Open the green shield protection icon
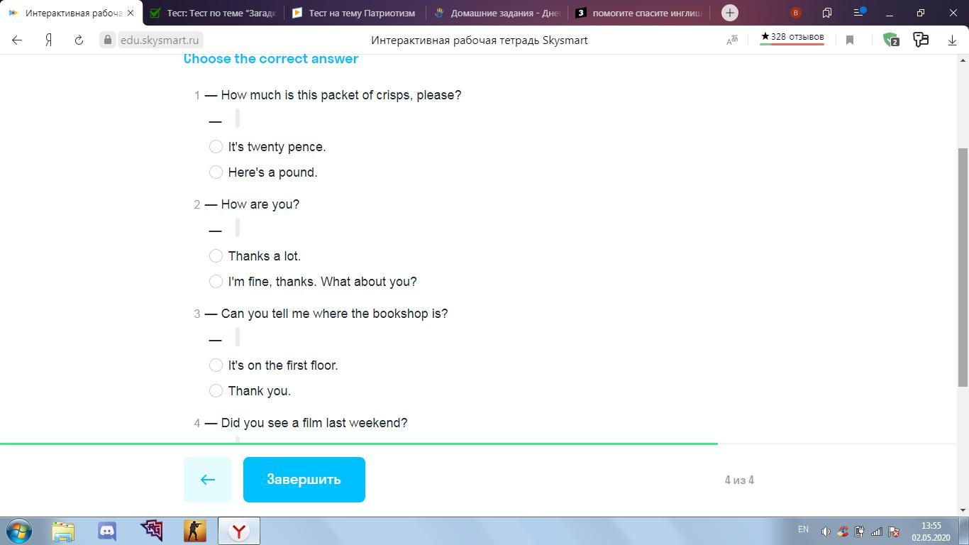 (890, 40)
